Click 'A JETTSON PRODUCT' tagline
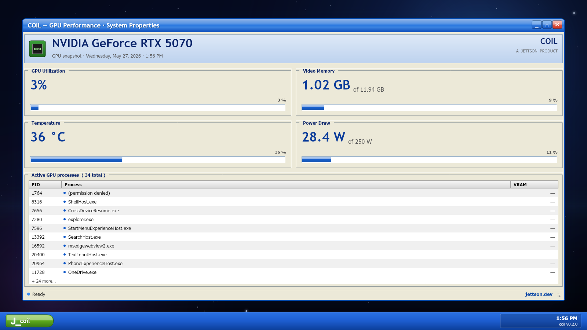Viewport: 587px width, 330px height. pos(537,51)
